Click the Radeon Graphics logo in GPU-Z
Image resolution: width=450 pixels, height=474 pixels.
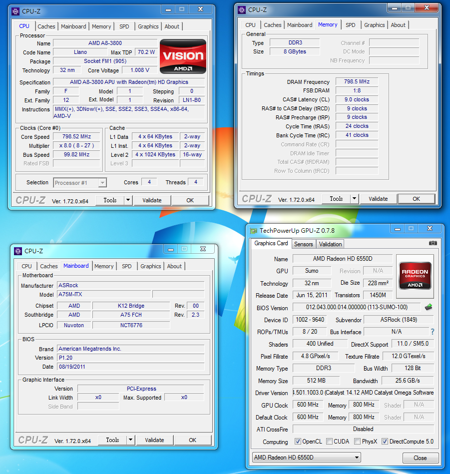[415, 276]
